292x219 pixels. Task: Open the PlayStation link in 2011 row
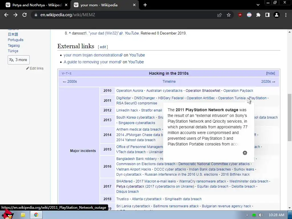pos(258,98)
